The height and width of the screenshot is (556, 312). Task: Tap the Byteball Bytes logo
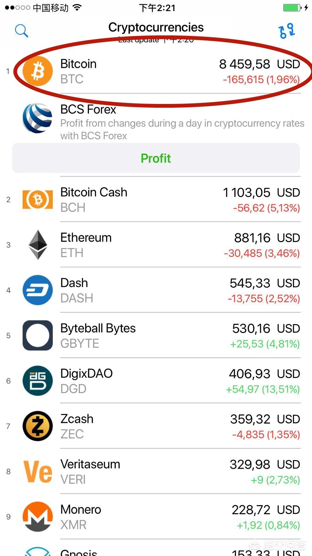pos(38,335)
